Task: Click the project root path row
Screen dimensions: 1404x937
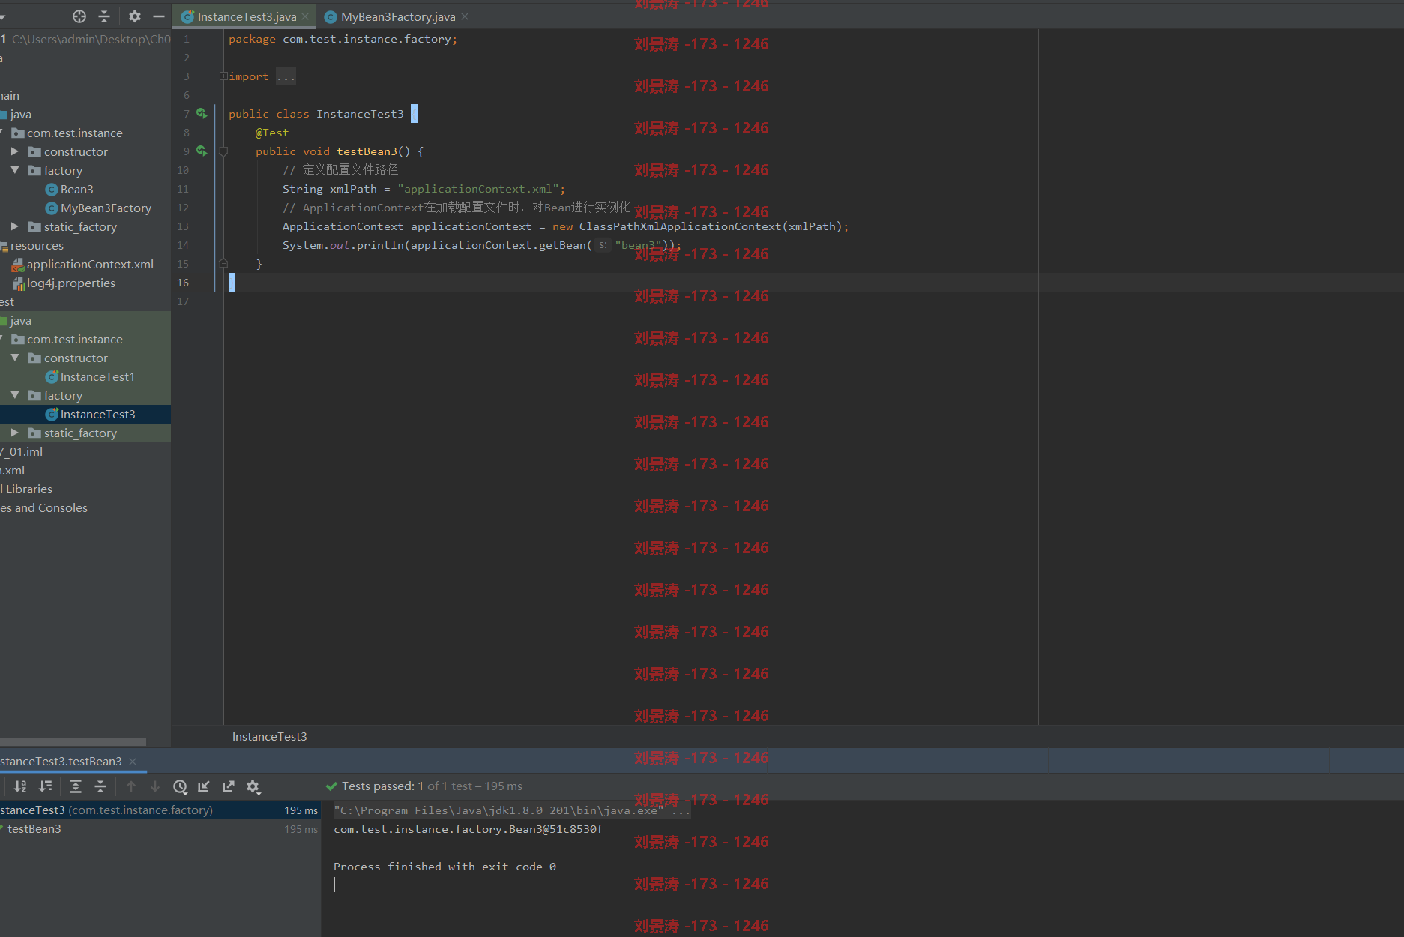Action: pyautogui.click(x=85, y=39)
